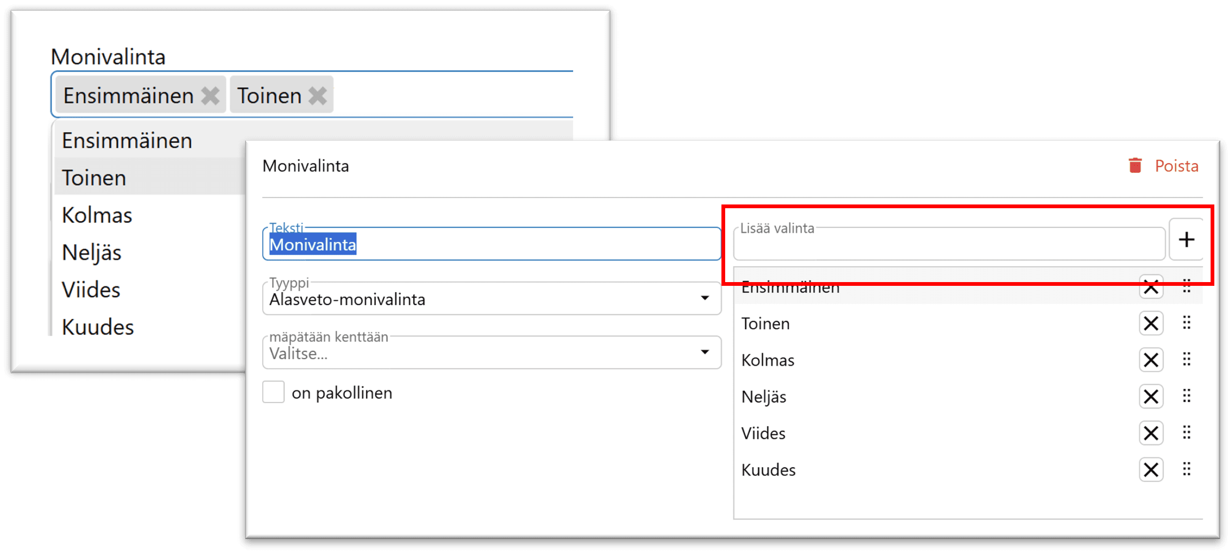
Task: Delete the Kuudes option with X
Action: (1151, 470)
